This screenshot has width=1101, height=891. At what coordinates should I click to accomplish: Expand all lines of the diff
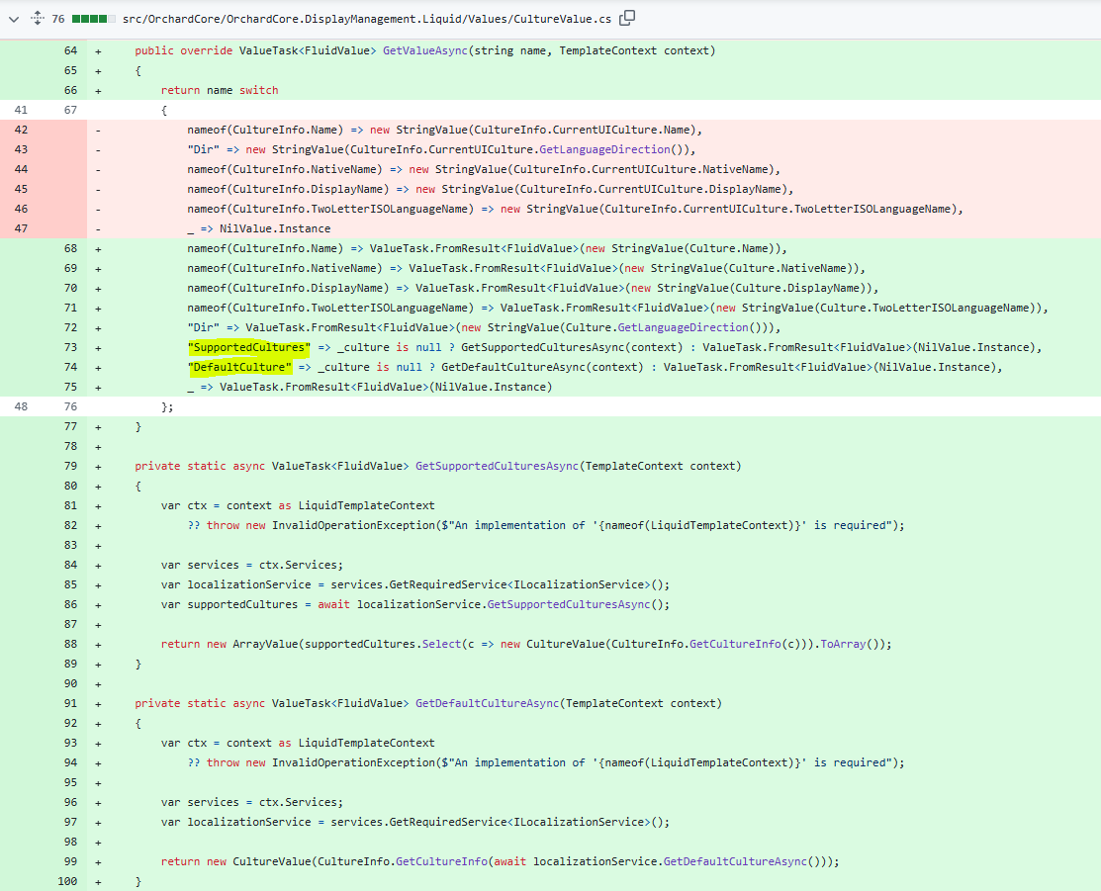tap(38, 18)
